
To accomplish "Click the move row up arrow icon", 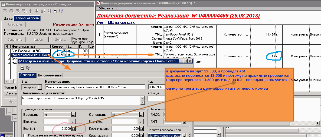I will pyautogui.click(x=30, y=11).
